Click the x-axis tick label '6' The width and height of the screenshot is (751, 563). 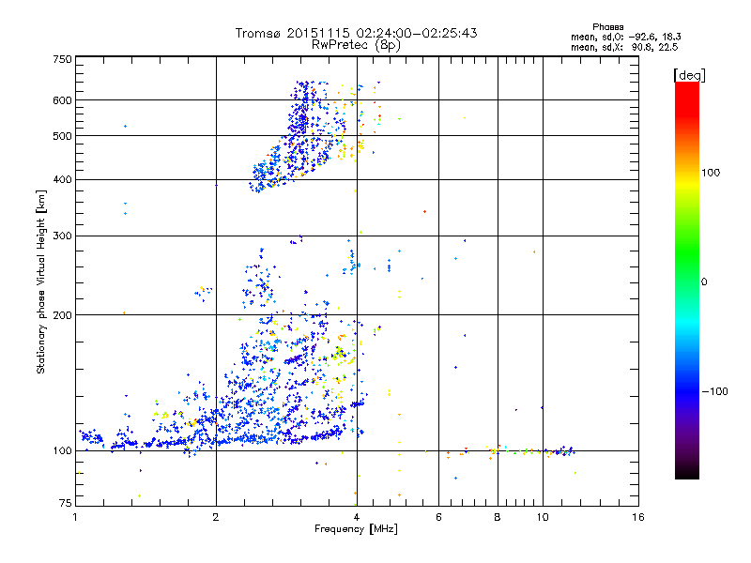coord(438,517)
